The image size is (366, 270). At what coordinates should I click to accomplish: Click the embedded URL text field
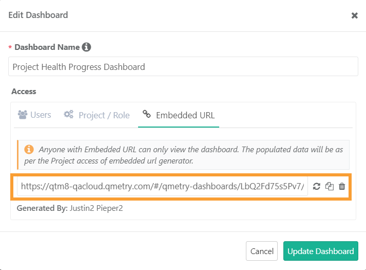point(162,186)
